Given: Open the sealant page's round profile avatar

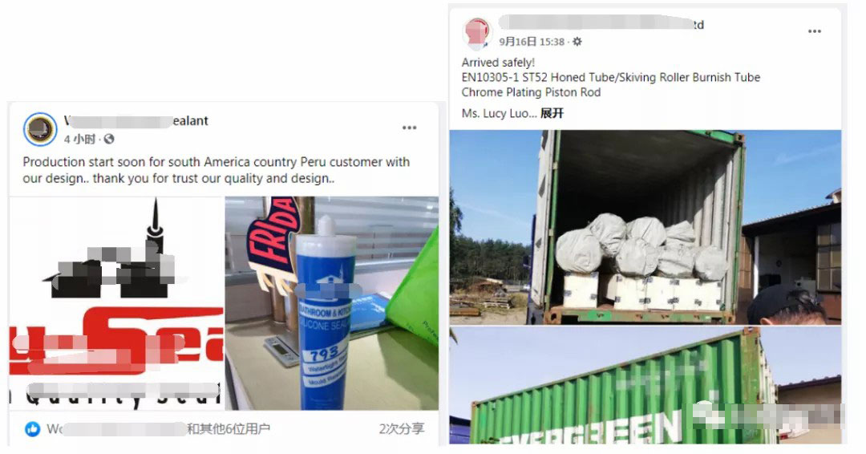Looking at the screenshot, I should [40, 129].
